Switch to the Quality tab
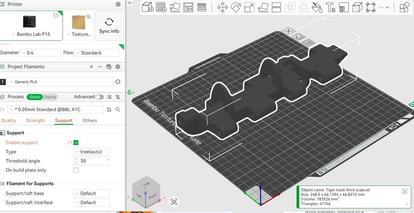This screenshot has height=213, width=414. pos(8,120)
